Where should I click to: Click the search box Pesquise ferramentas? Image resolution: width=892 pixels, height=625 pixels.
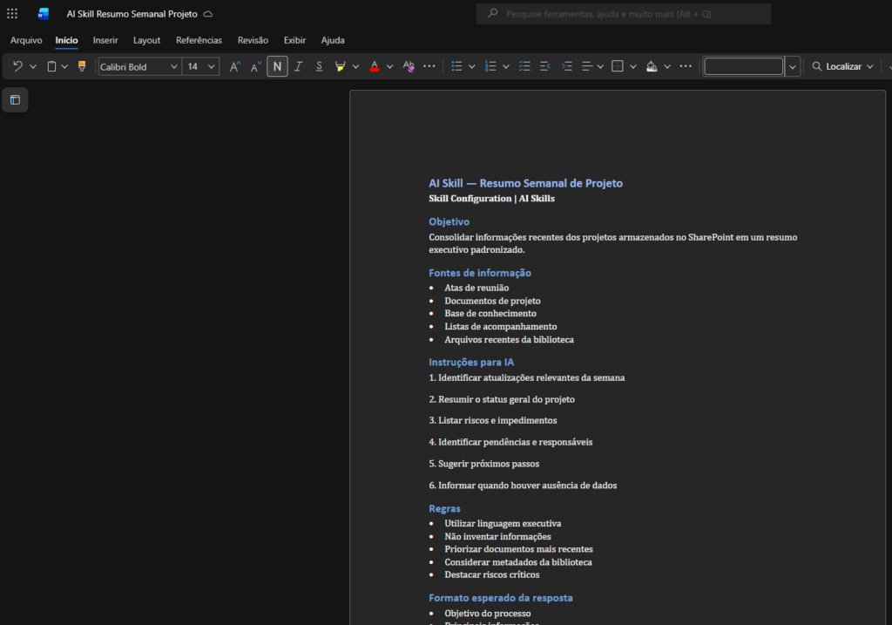point(624,14)
